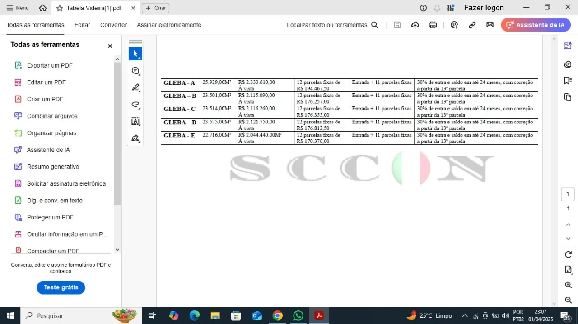578x324 pixels.
Task: Select the highlighter pen tool
Action: [x=135, y=87]
